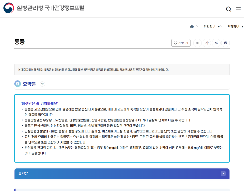
Task: Click the 요약문 section heading text
Action: click(x=29, y=84)
